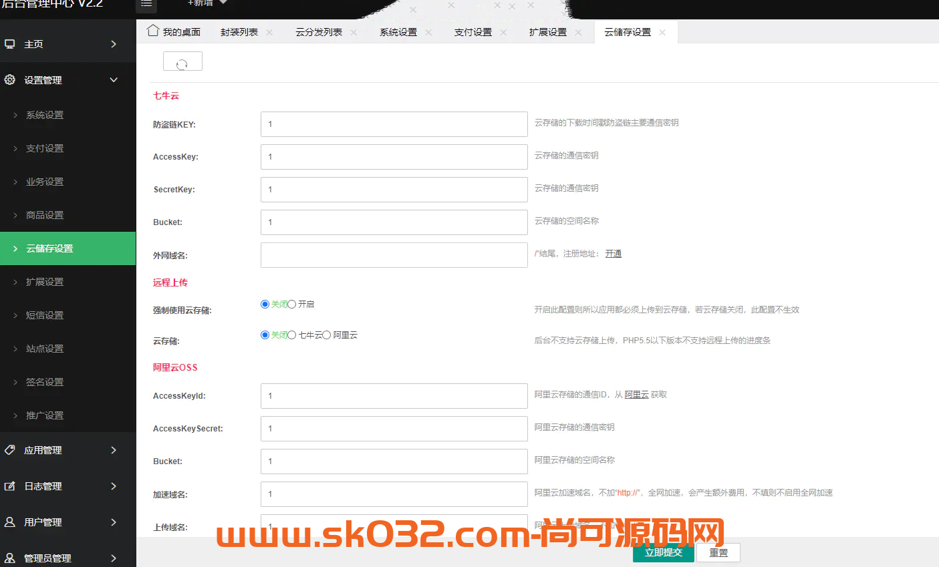Click the refresh icon button
The width and height of the screenshot is (939, 567).
182,61
